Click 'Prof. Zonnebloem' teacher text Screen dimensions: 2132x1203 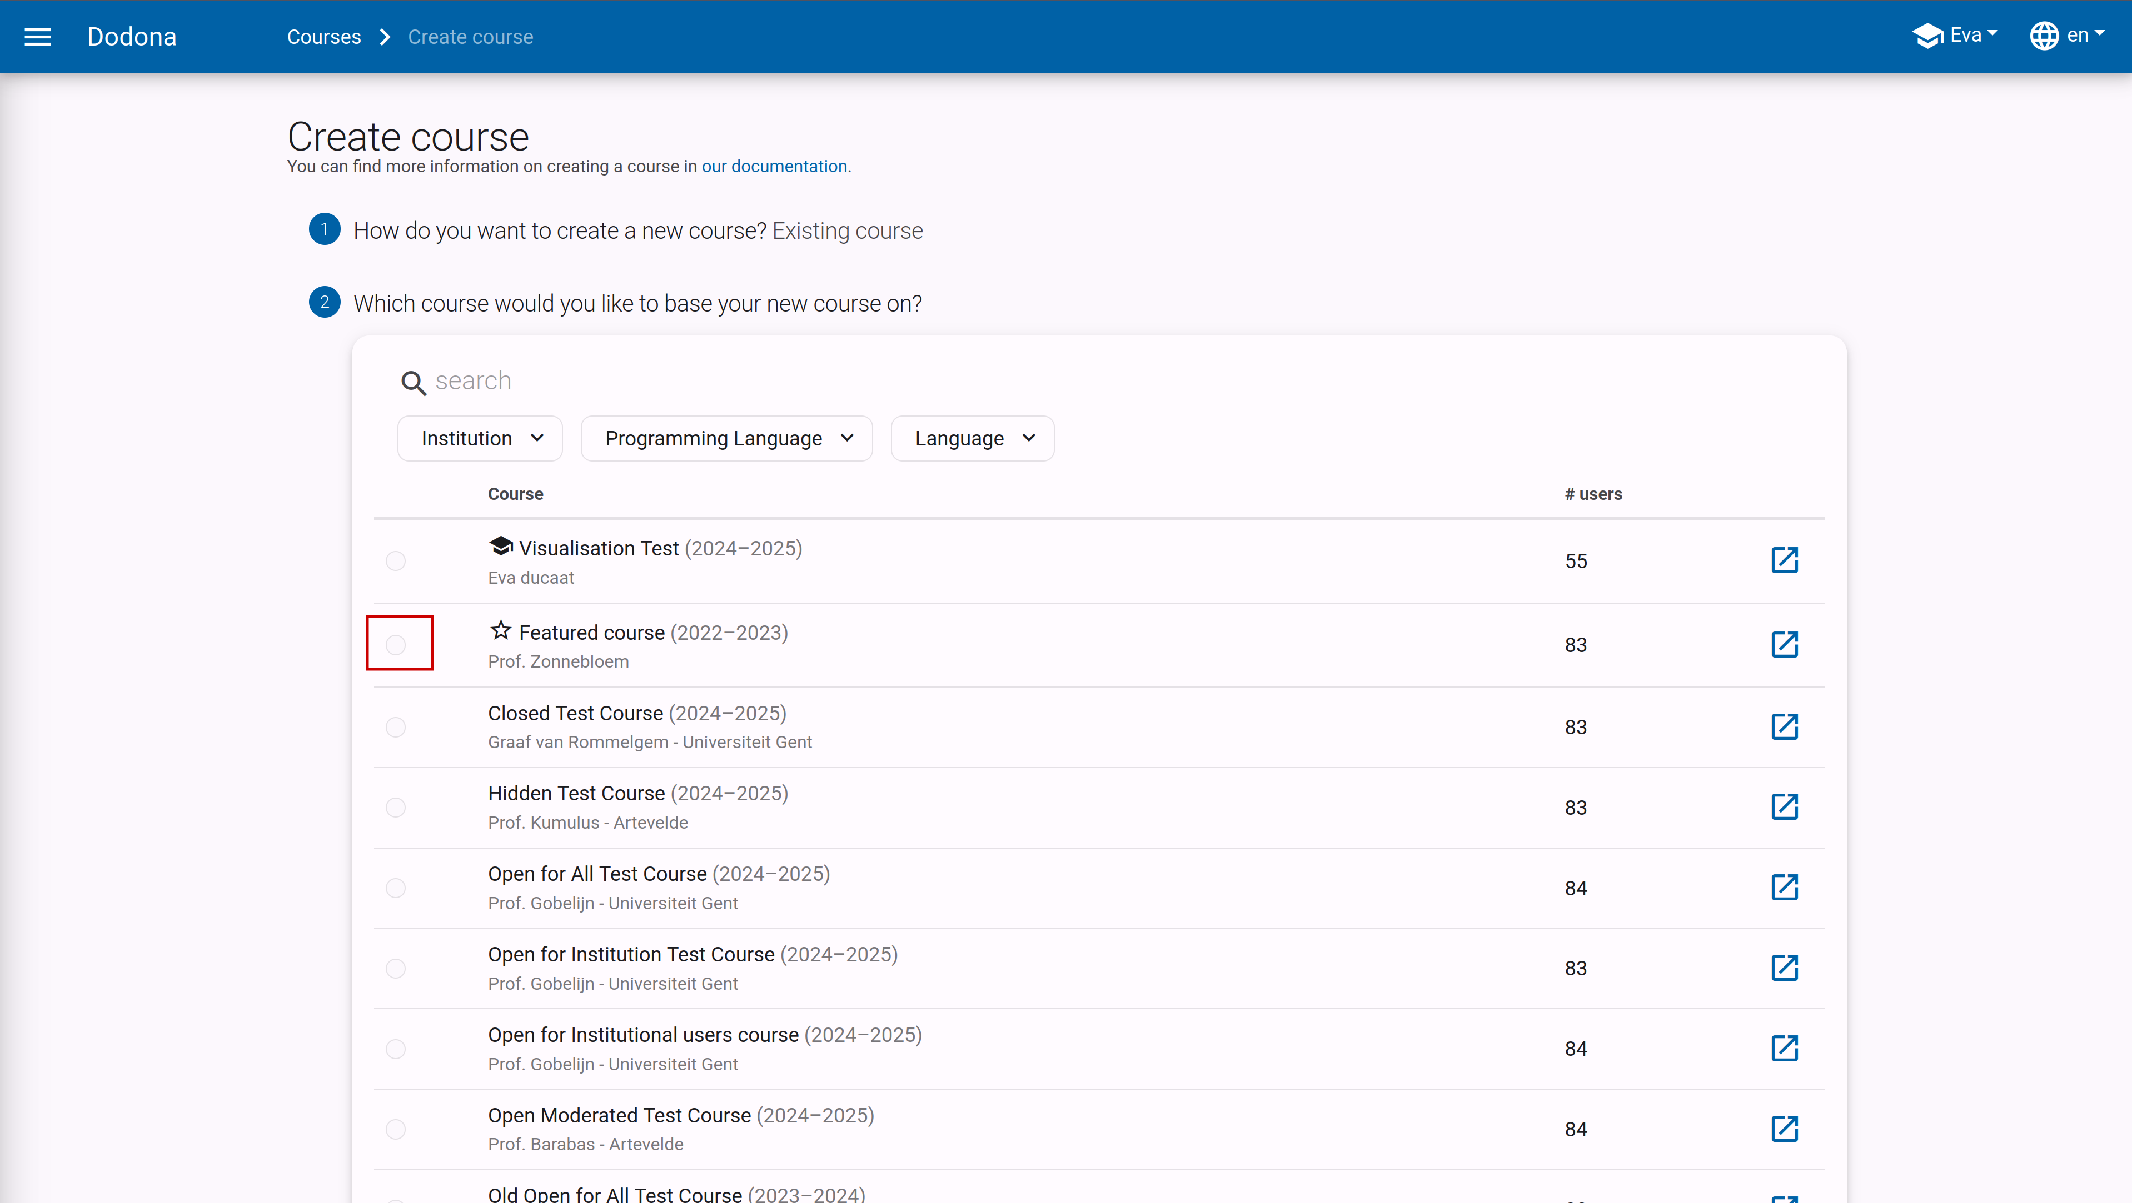tap(559, 661)
